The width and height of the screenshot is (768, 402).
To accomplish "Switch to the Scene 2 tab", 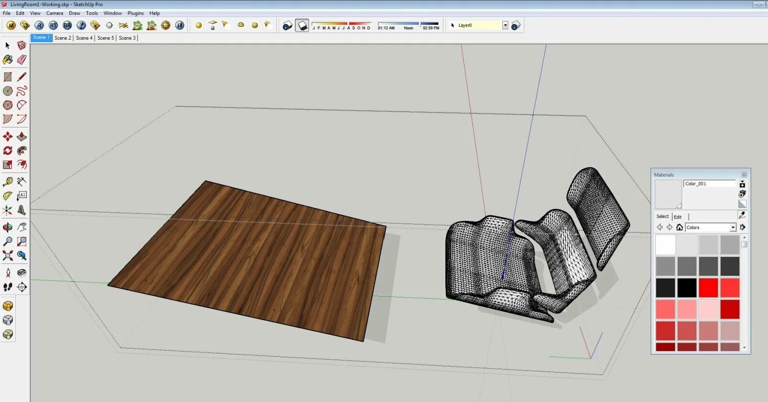I will pos(63,38).
